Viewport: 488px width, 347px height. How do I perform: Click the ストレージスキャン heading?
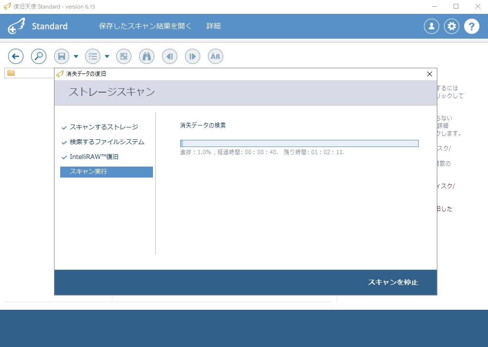112,92
